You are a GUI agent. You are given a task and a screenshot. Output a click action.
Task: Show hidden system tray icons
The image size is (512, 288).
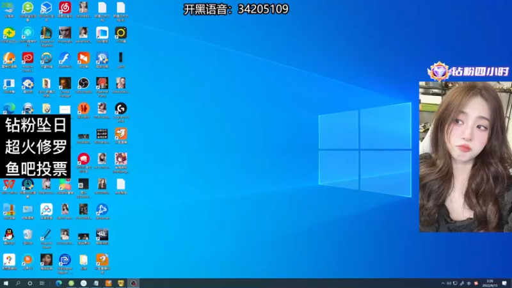pos(443,283)
